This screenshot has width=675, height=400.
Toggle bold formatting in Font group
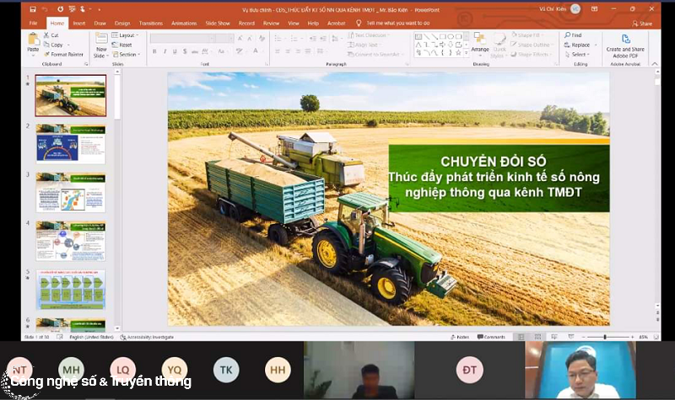[x=154, y=51]
